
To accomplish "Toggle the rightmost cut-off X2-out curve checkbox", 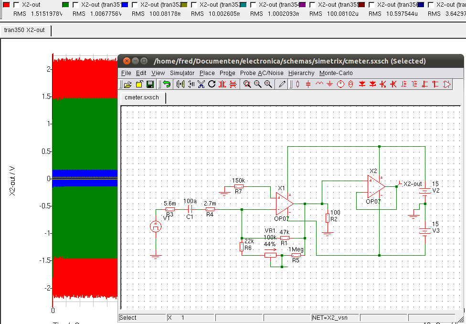I will pyautogui.click(x=431, y=5).
